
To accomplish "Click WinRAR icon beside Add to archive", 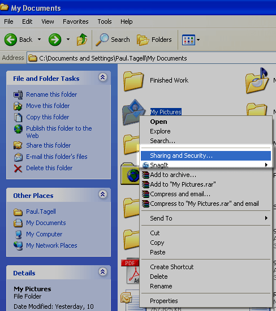I will pos(145,175).
